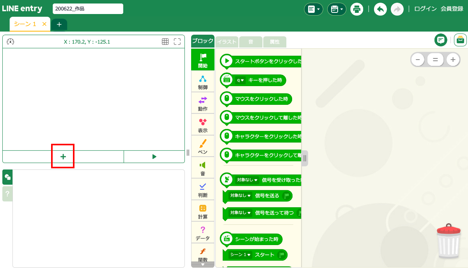Select the スタートボタンをクリックした時 block
468x270 pixels.
point(261,61)
